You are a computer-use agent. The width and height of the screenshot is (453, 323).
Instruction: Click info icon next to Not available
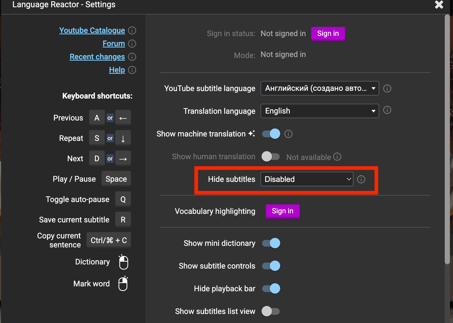click(x=337, y=157)
